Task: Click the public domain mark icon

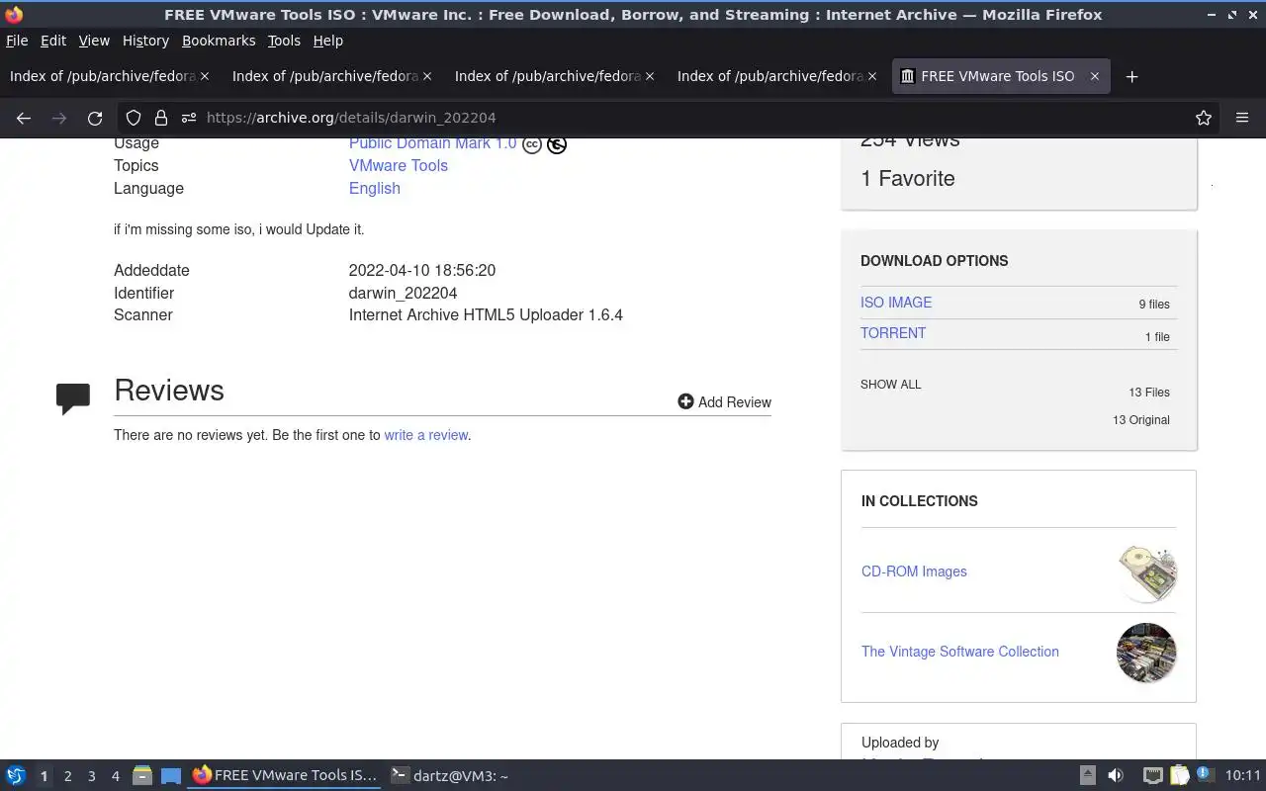Action: [x=557, y=145]
